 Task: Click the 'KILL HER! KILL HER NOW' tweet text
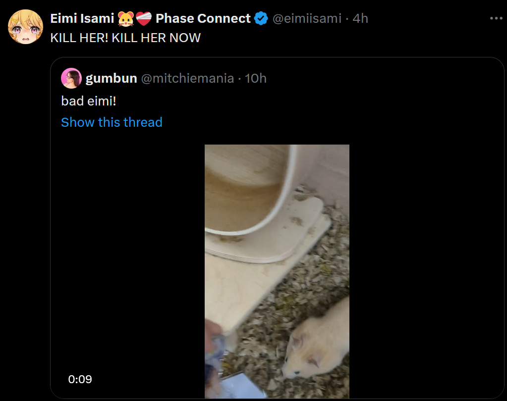(125, 38)
